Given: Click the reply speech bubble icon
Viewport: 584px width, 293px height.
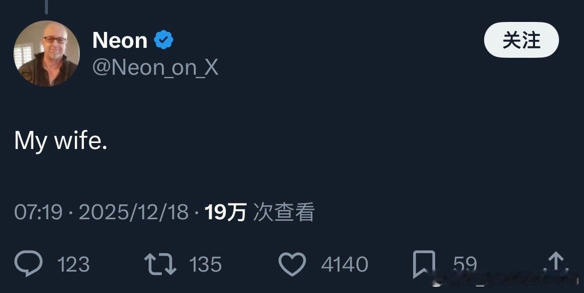Looking at the screenshot, I should tap(28, 264).
